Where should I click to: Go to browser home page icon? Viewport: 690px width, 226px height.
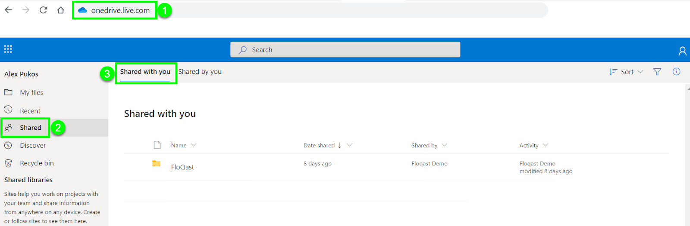61,10
